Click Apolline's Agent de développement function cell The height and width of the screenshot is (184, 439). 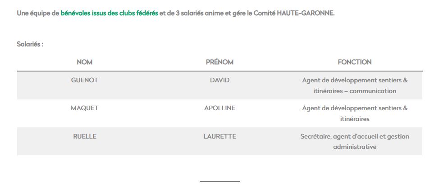point(355,113)
